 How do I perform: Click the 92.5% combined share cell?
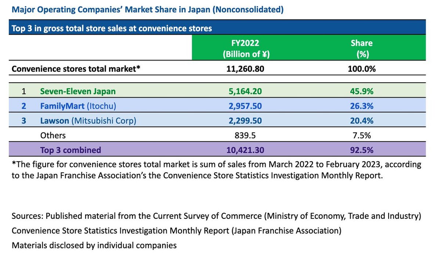362,150
